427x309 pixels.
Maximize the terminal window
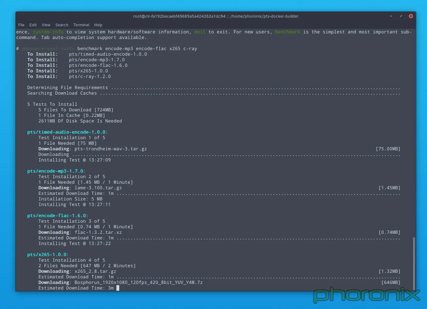(401, 16)
